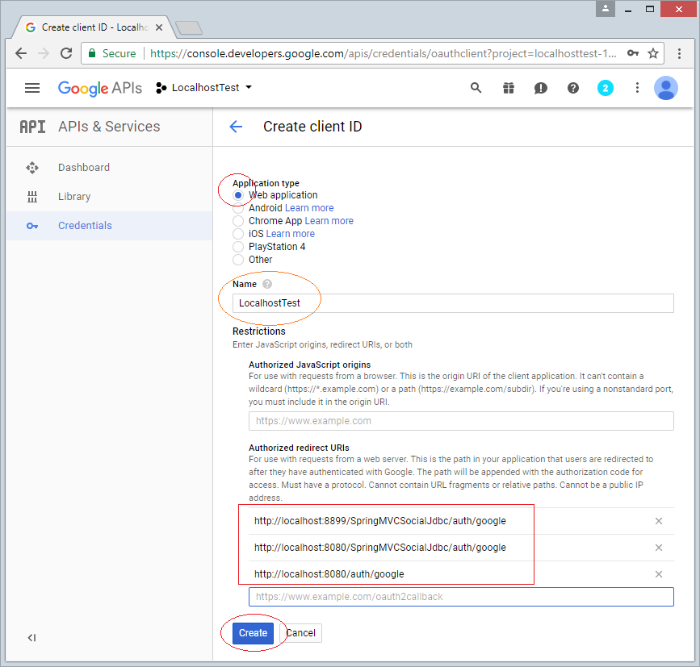This screenshot has height=667, width=700.
Task: Click the Name input field
Action: pyautogui.click(x=453, y=303)
